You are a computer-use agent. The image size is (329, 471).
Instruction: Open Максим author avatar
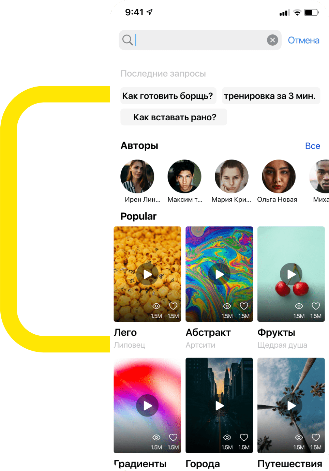click(184, 176)
